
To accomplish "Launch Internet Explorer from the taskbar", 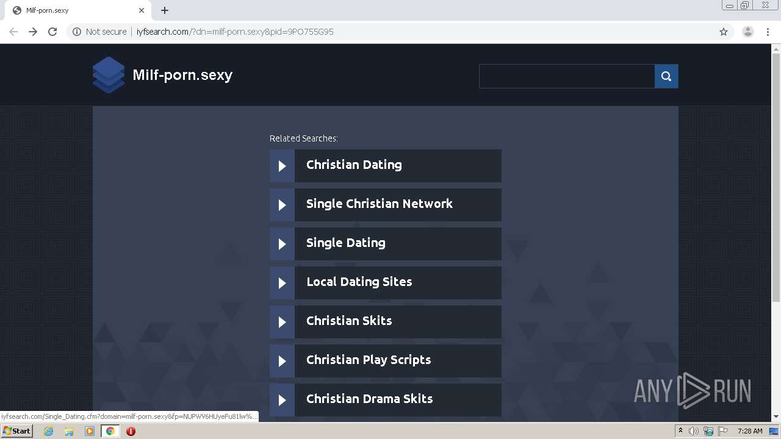I will point(48,431).
